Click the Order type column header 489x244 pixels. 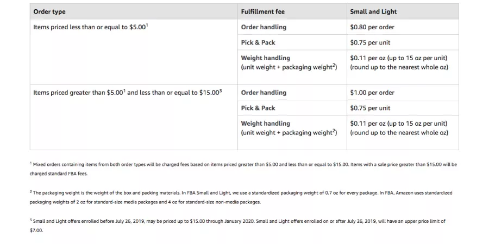click(49, 12)
